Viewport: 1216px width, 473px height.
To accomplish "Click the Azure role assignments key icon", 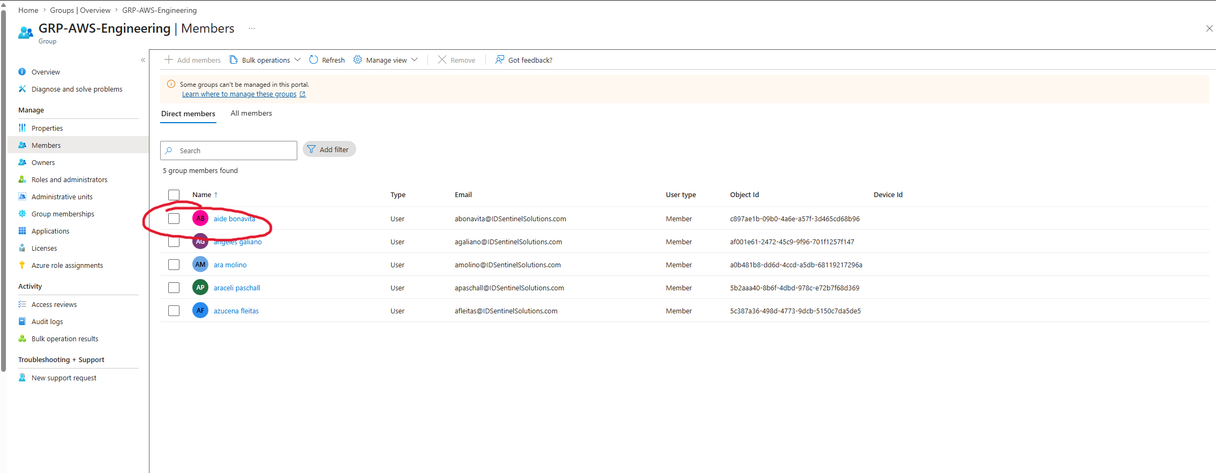I will pyautogui.click(x=22, y=265).
